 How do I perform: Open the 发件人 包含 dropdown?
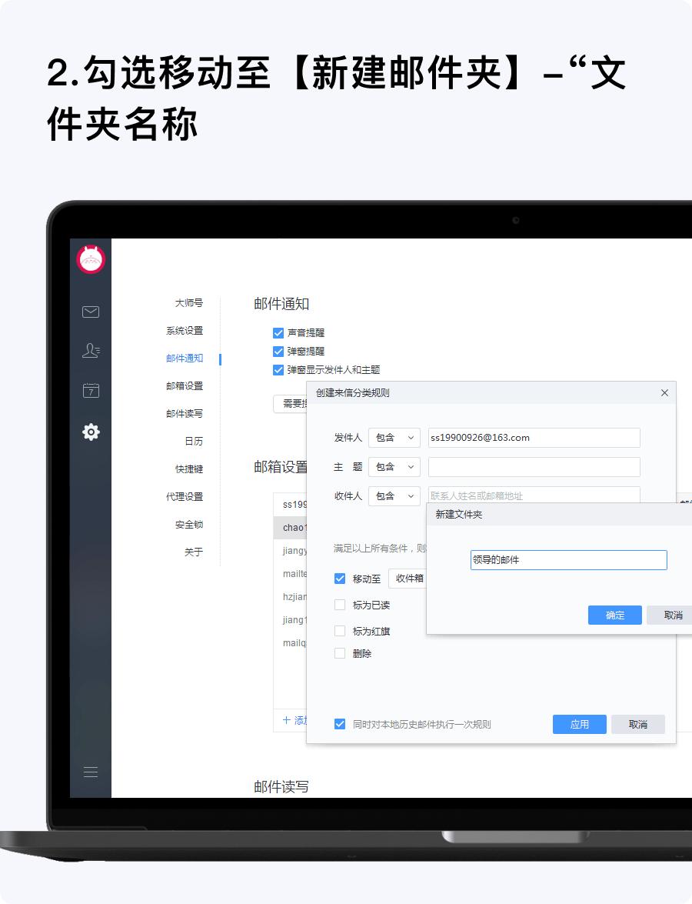tap(394, 437)
